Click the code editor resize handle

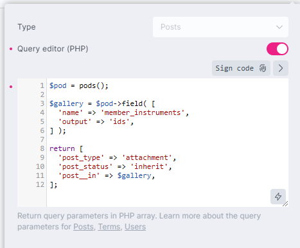coord(285,204)
